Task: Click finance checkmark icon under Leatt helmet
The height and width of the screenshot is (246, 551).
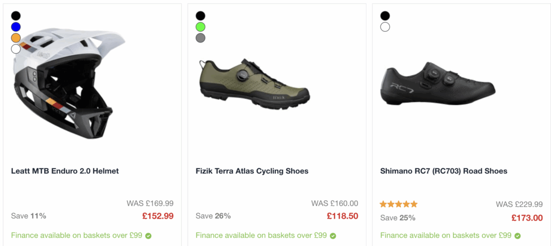Action: coord(148,235)
